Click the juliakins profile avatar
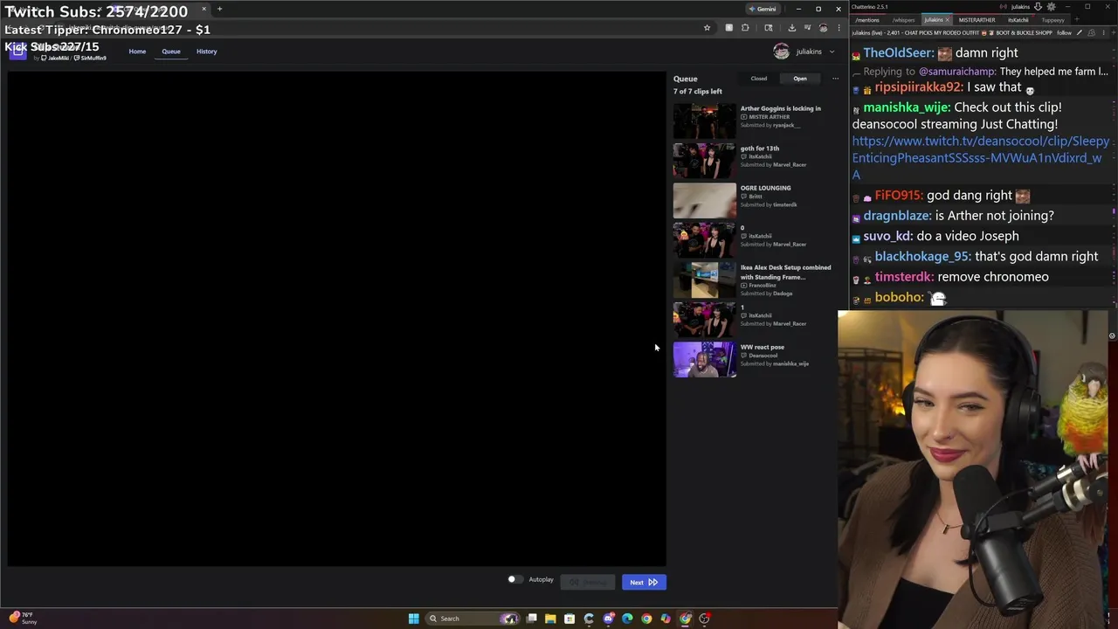 782,52
